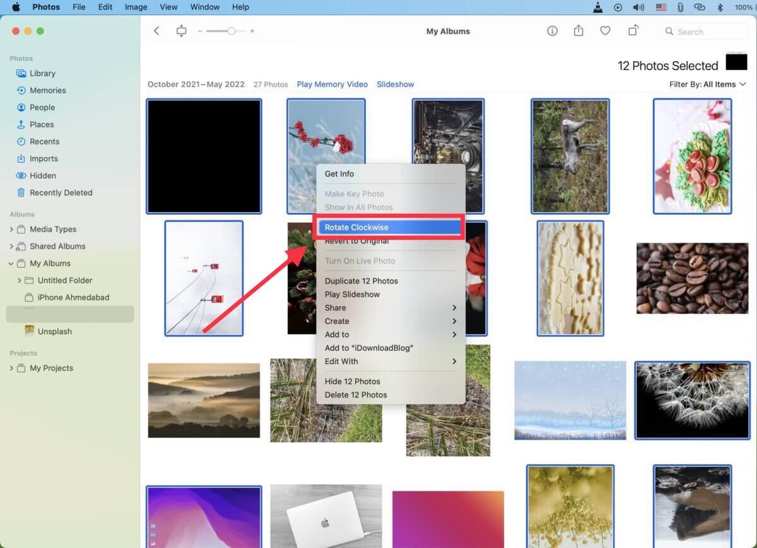Click the Favorite heart icon in toolbar
The width and height of the screenshot is (757, 548).
[605, 31]
